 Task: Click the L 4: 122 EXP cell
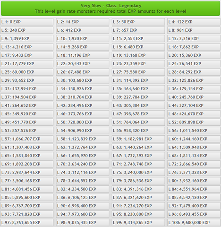194,22
